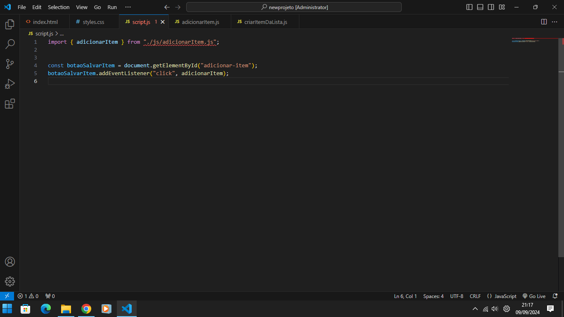The height and width of the screenshot is (317, 564).
Task: Open the Go menu
Action: click(x=97, y=7)
